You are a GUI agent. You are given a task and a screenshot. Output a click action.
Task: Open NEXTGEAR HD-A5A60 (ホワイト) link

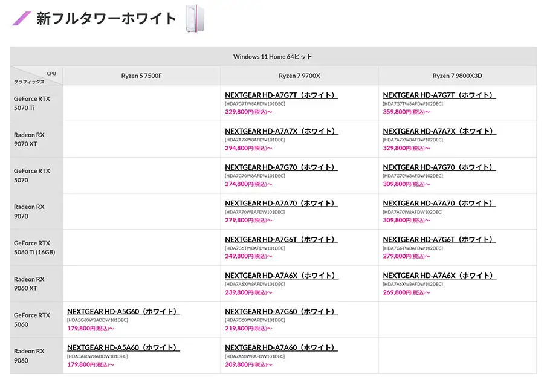(123, 348)
